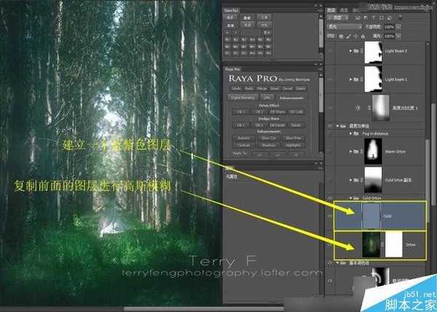437x312 pixels.
Task: Expand the Light Beam 1 group
Action: coord(350,79)
